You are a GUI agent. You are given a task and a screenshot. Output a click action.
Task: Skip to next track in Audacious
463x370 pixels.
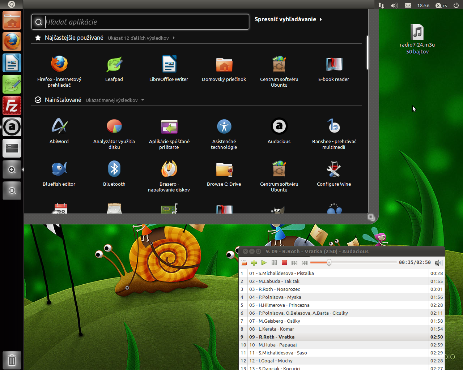pos(305,263)
